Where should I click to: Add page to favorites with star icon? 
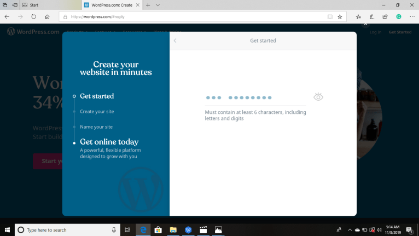(x=340, y=17)
